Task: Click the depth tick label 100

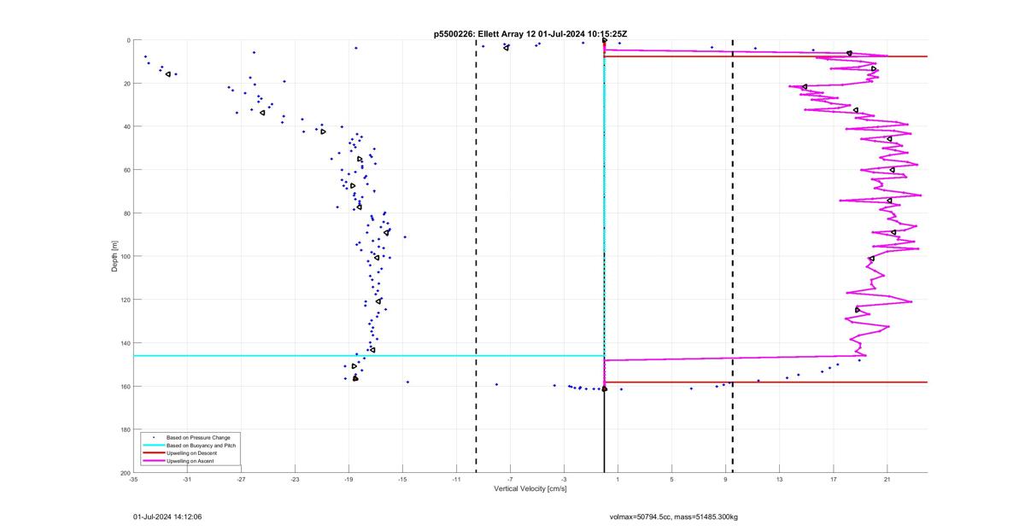Action: click(125, 256)
